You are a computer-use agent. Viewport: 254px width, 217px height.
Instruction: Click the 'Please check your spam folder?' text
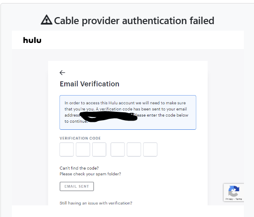[90, 174]
